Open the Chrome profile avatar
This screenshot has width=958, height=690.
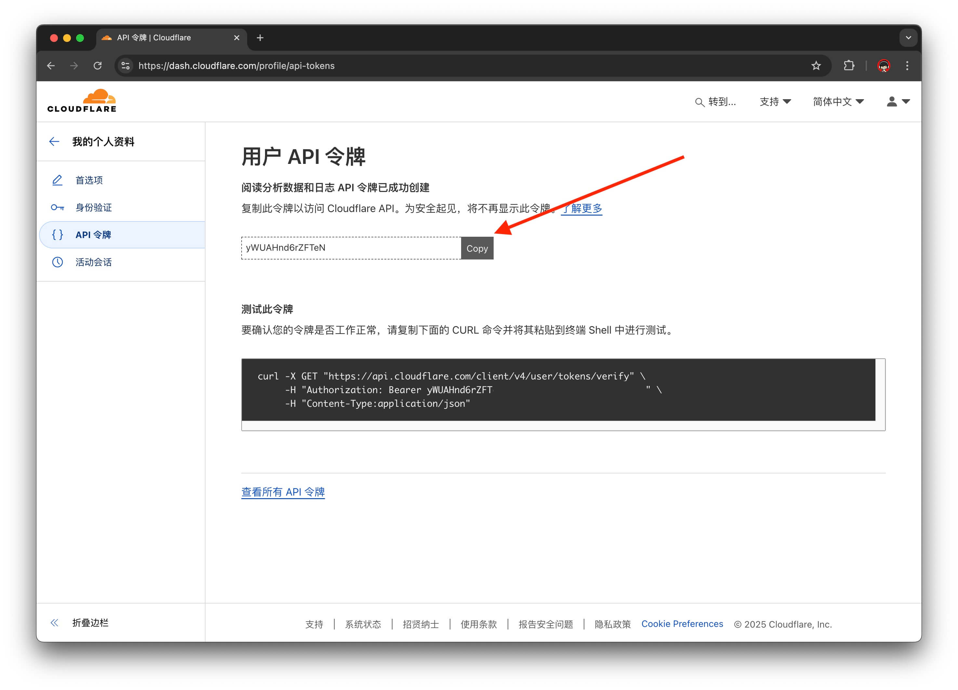[884, 66]
